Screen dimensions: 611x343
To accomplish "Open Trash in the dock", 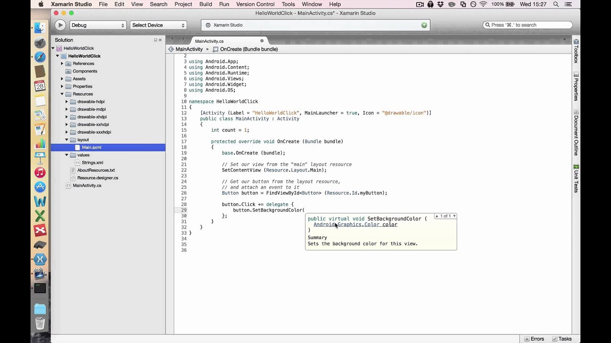I will (x=40, y=324).
